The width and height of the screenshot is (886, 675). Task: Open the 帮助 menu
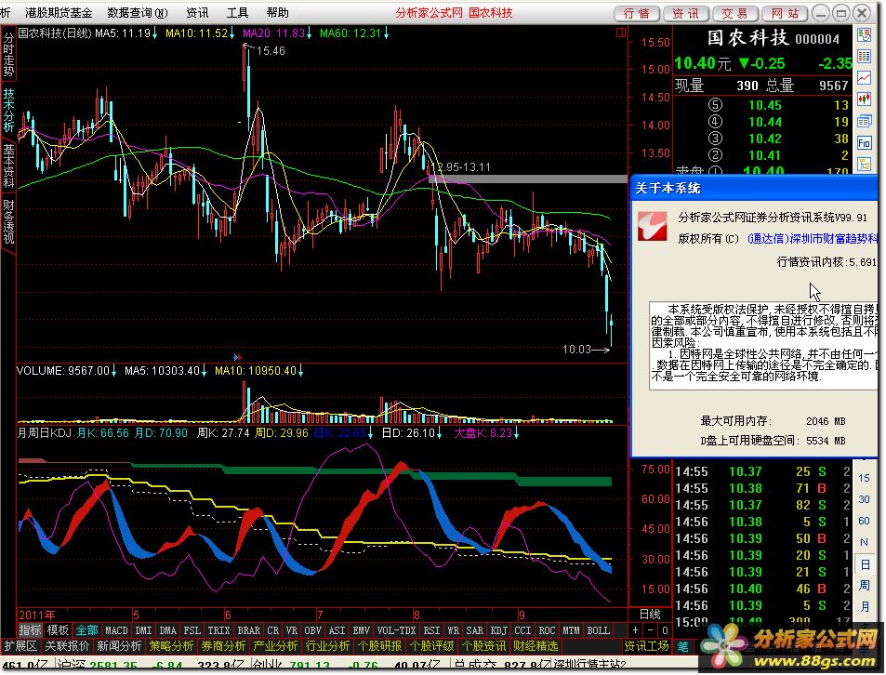click(277, 12)
